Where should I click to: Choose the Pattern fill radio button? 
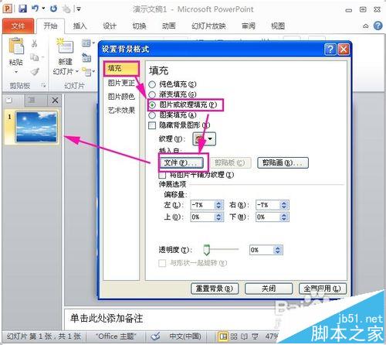[x=152, y=115]
